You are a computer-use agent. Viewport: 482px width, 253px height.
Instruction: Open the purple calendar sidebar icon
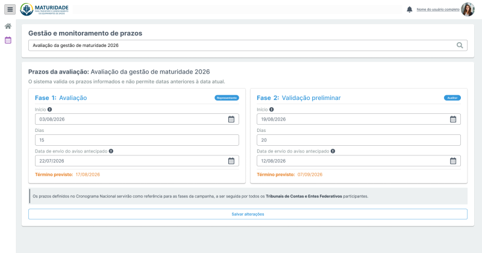point(8,40)
